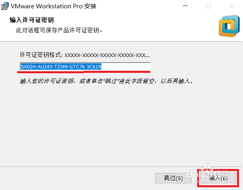The height and width of the screenshot is (190, 243).
Task: Click the greyed-out maximize window button
Action: tap(208, 6)
